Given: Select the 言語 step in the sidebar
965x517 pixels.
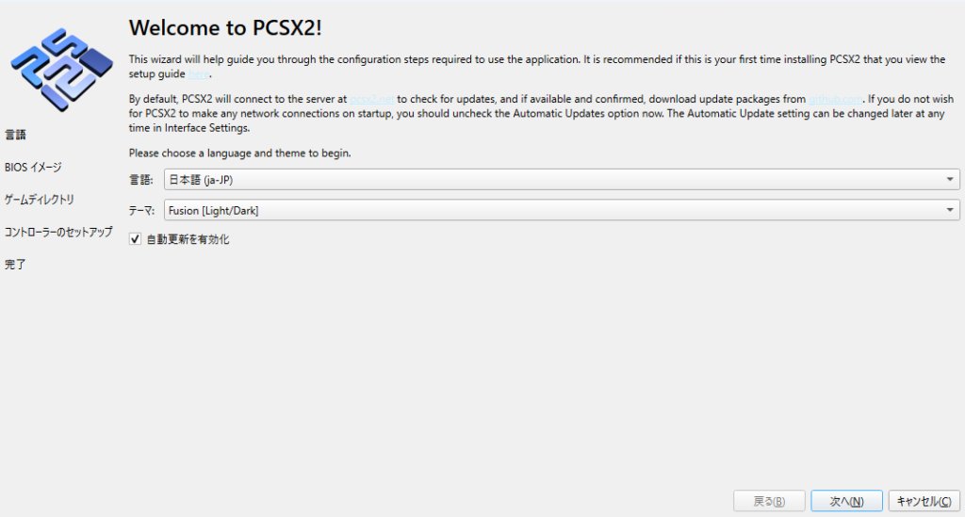Looking at the screenshot, I should [15, 135].
